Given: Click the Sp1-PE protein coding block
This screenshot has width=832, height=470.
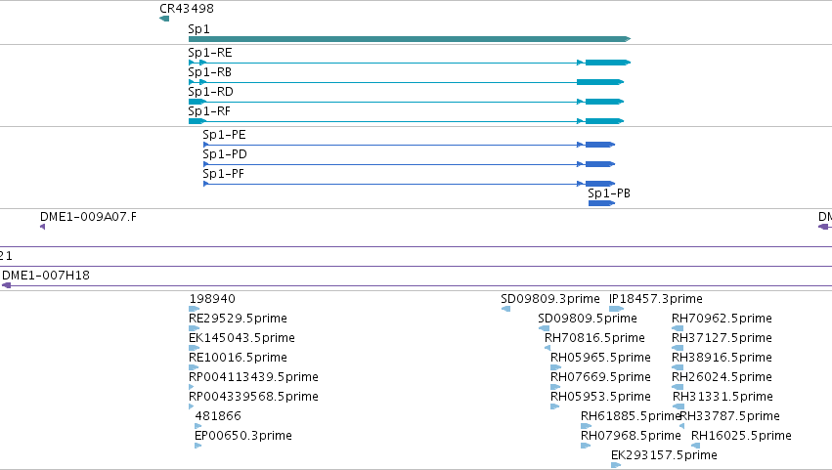Looking at the screenshot, I should pyautogui.click(x=600, y=145).
